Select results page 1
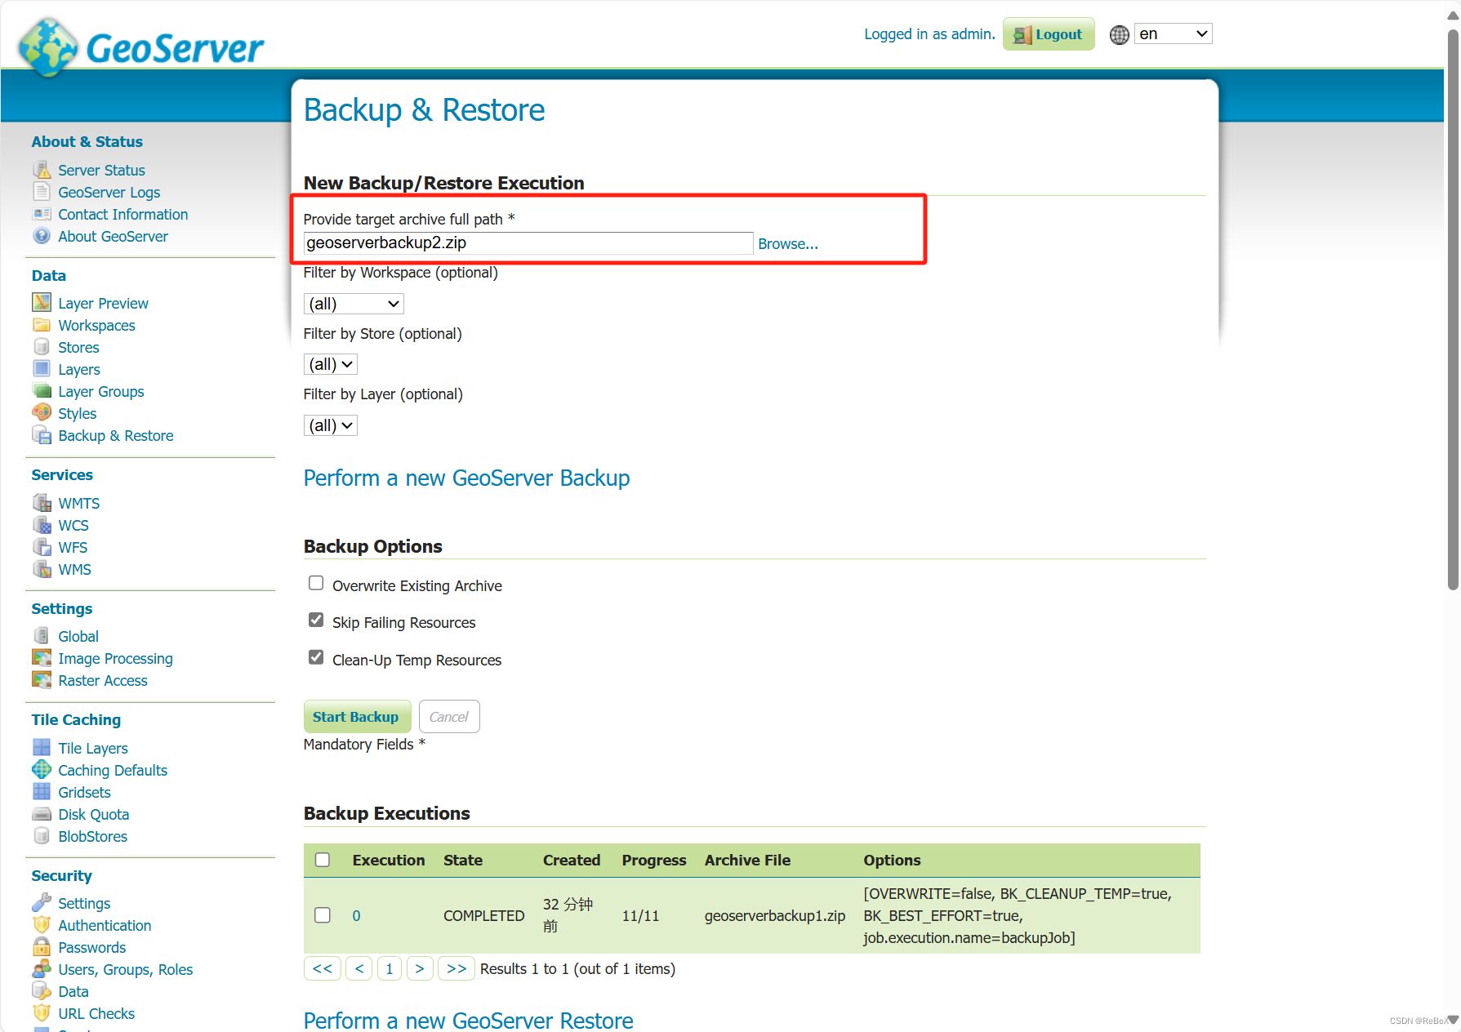This screenshot has height=1032, width=1461. pyautogui.click(x=390, y=968)
